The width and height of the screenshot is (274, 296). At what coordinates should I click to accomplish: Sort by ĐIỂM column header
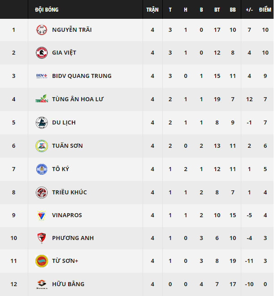265,9
